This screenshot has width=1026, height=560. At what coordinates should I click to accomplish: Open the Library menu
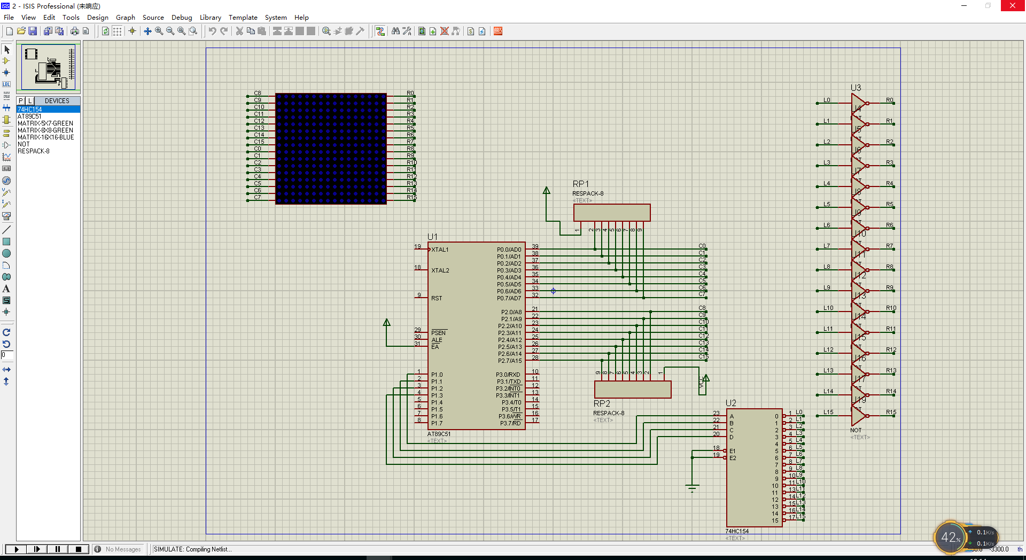coord(210,17)
